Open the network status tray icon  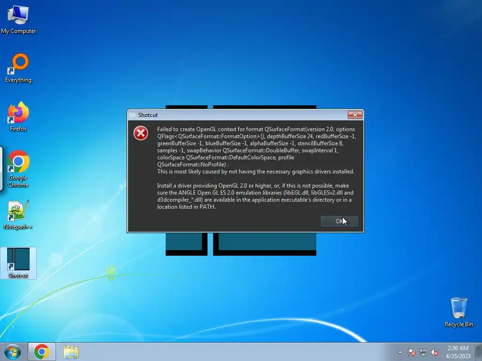click(423, 352)
